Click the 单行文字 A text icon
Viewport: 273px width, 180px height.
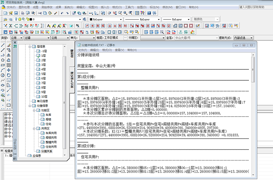point(49,26)
